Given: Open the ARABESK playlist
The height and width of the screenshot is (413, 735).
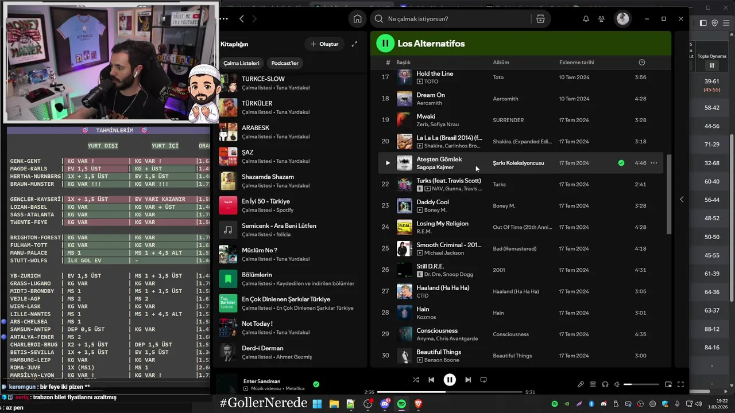Looking at the screenshot, I should click(290, 132).
